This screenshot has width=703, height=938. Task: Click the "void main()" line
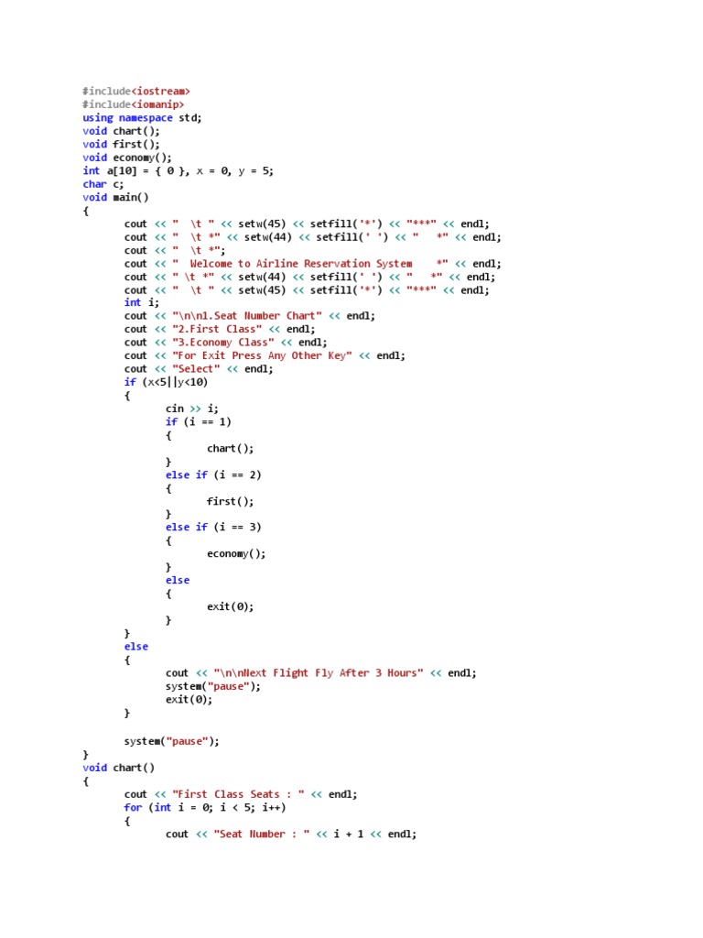click(115, 198)
